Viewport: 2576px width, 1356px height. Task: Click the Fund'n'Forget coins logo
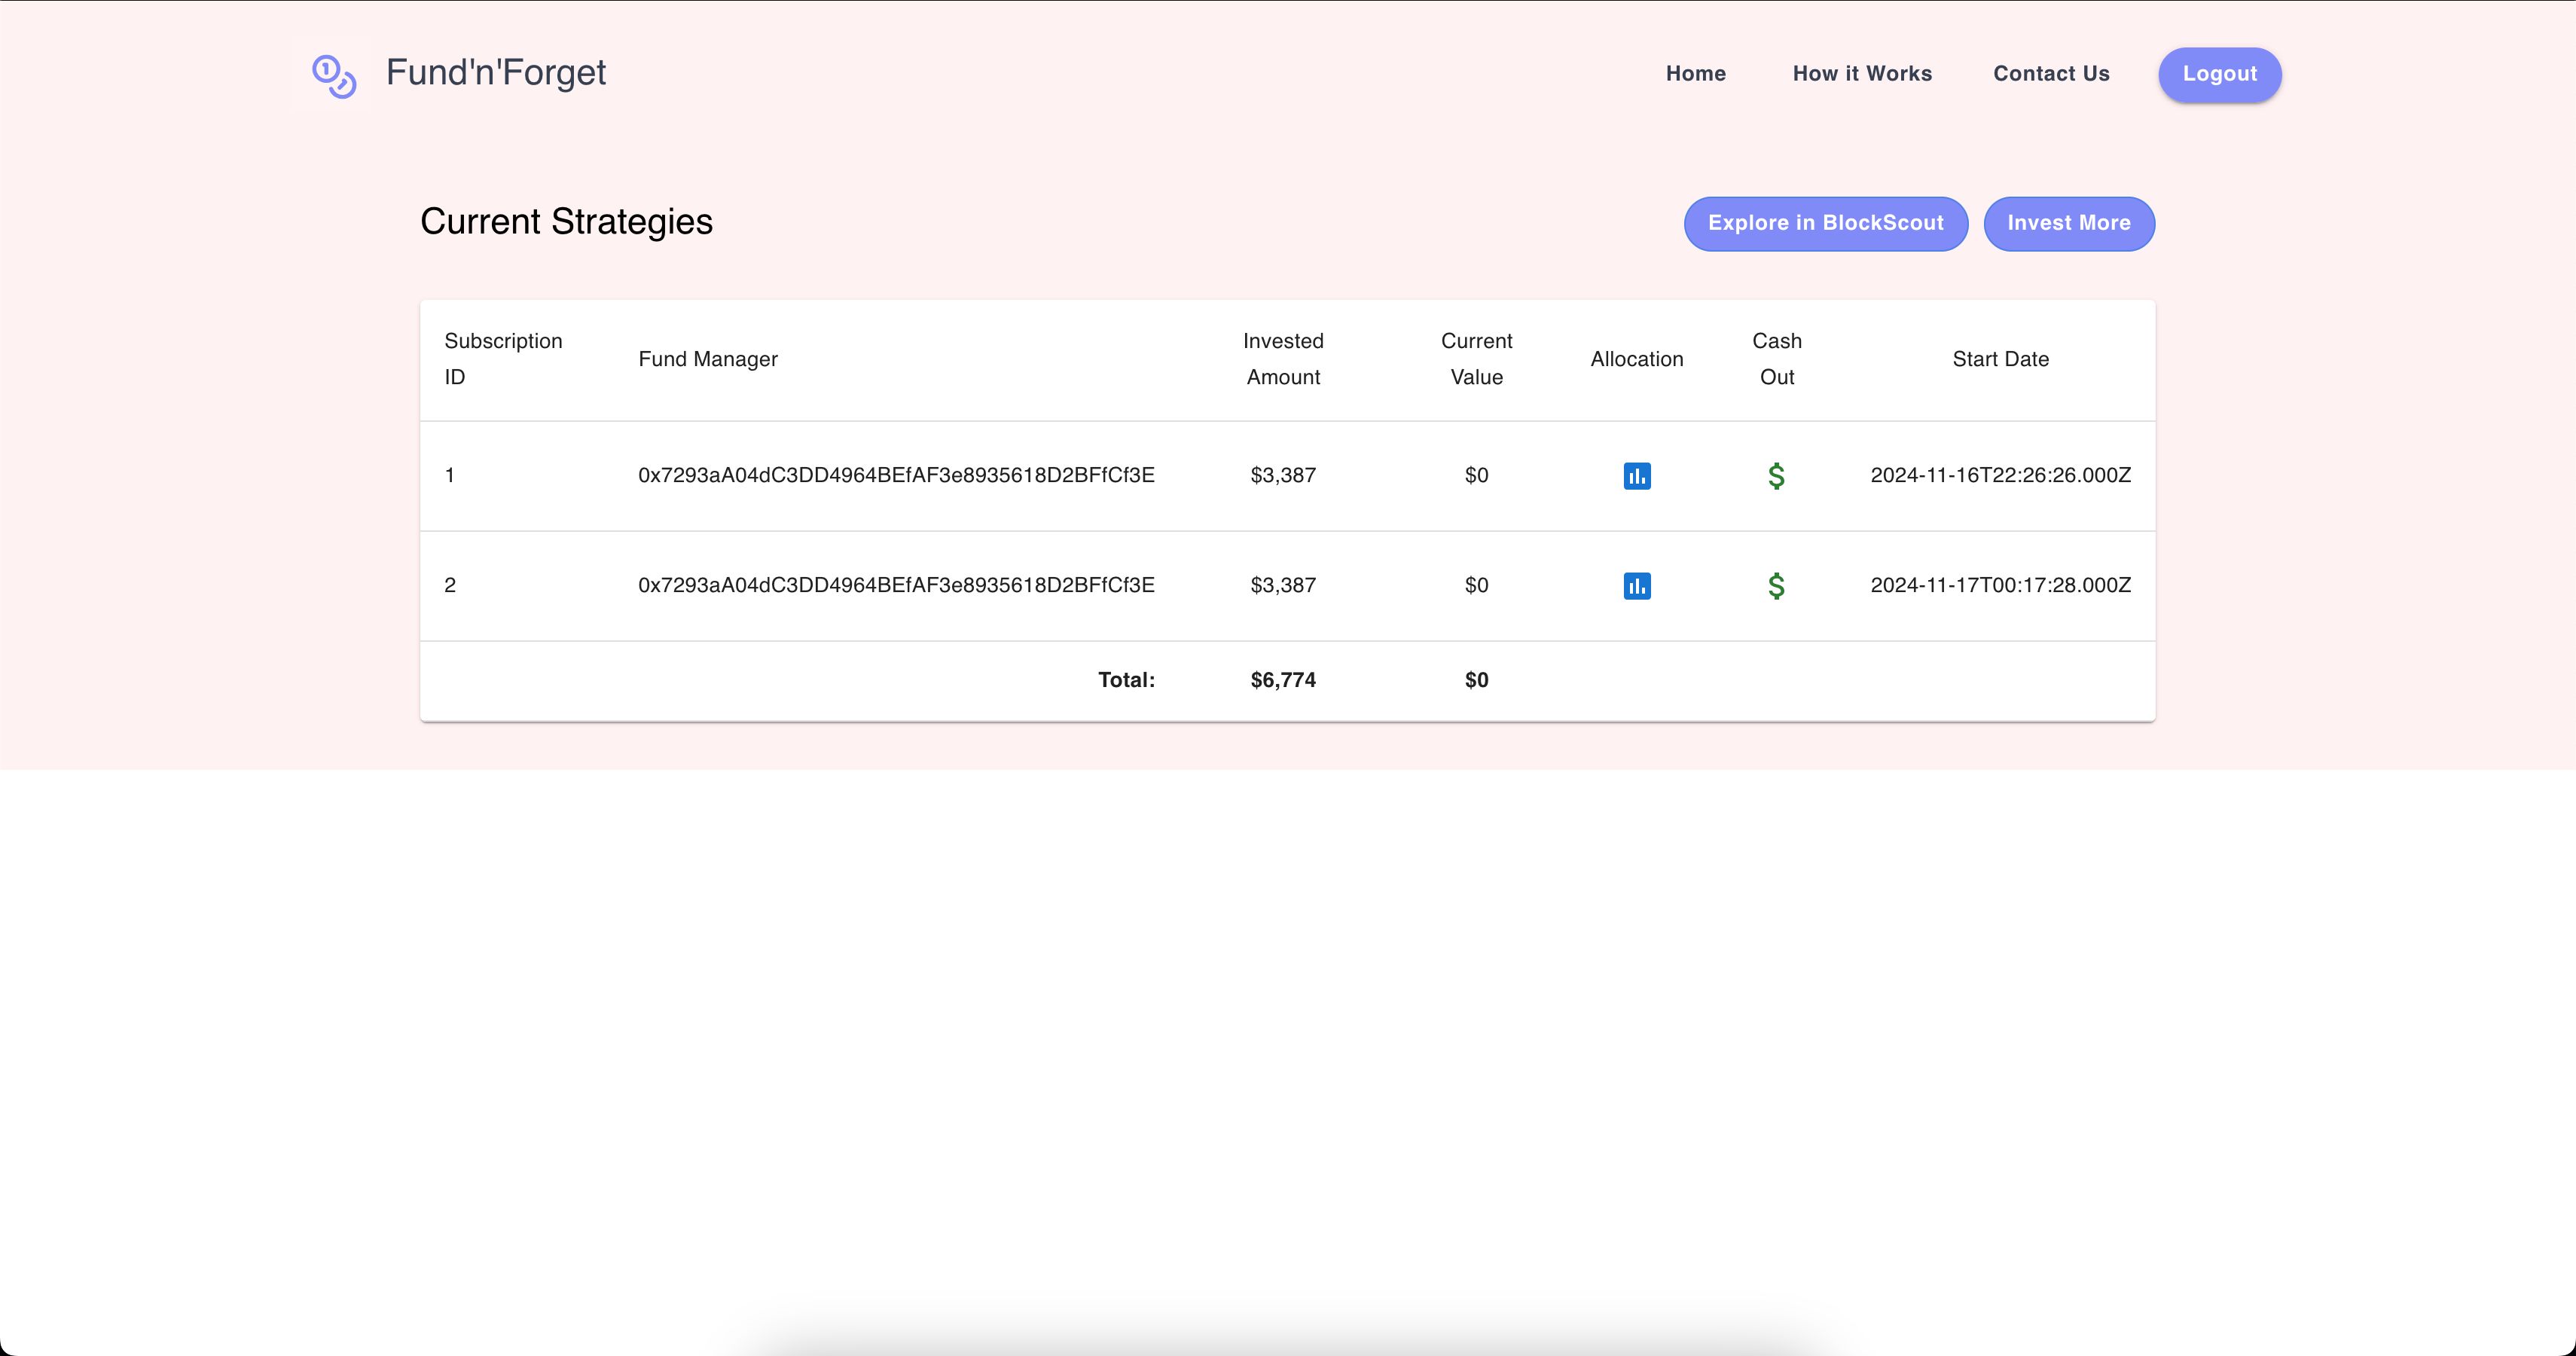click(x=334, y=76)
